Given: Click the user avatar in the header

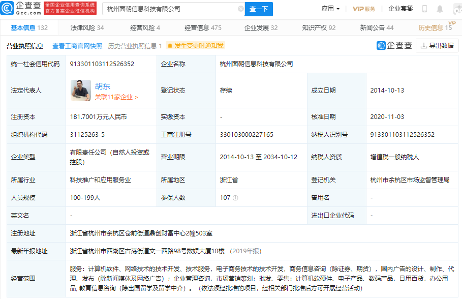Looking at the screenshot, I should 457,9.
